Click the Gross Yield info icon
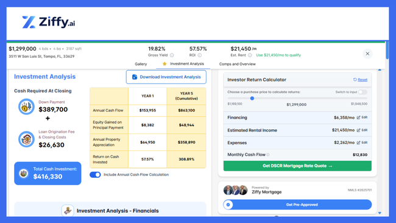This screenshot has height=223, width=396. (172, 55)
